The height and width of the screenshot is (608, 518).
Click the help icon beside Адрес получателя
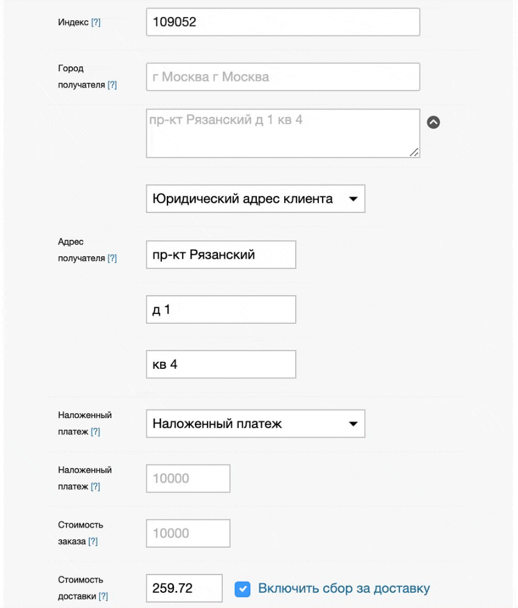[x=112, y=259]
